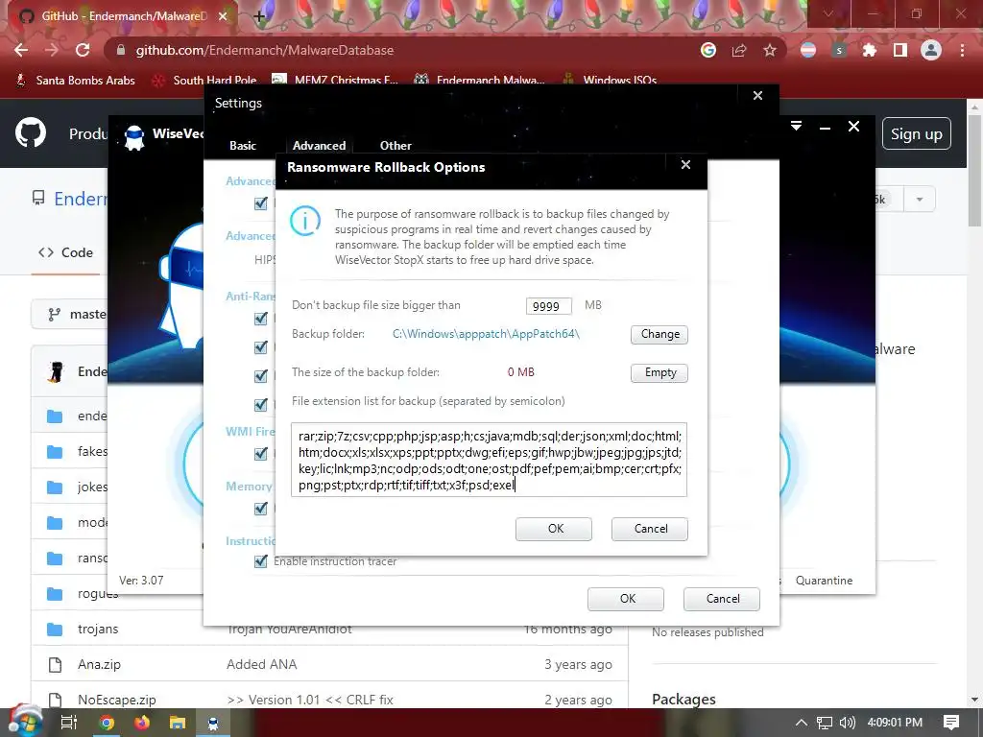983x737 pixels.
Task: Go back in the browser
Action: point(21,50)
